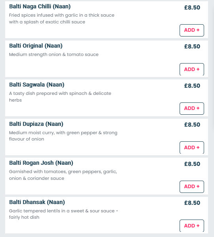Open Balti Naga Chilli (Naan) item title
The image size is (214, 237).
(x=40, y=7)
